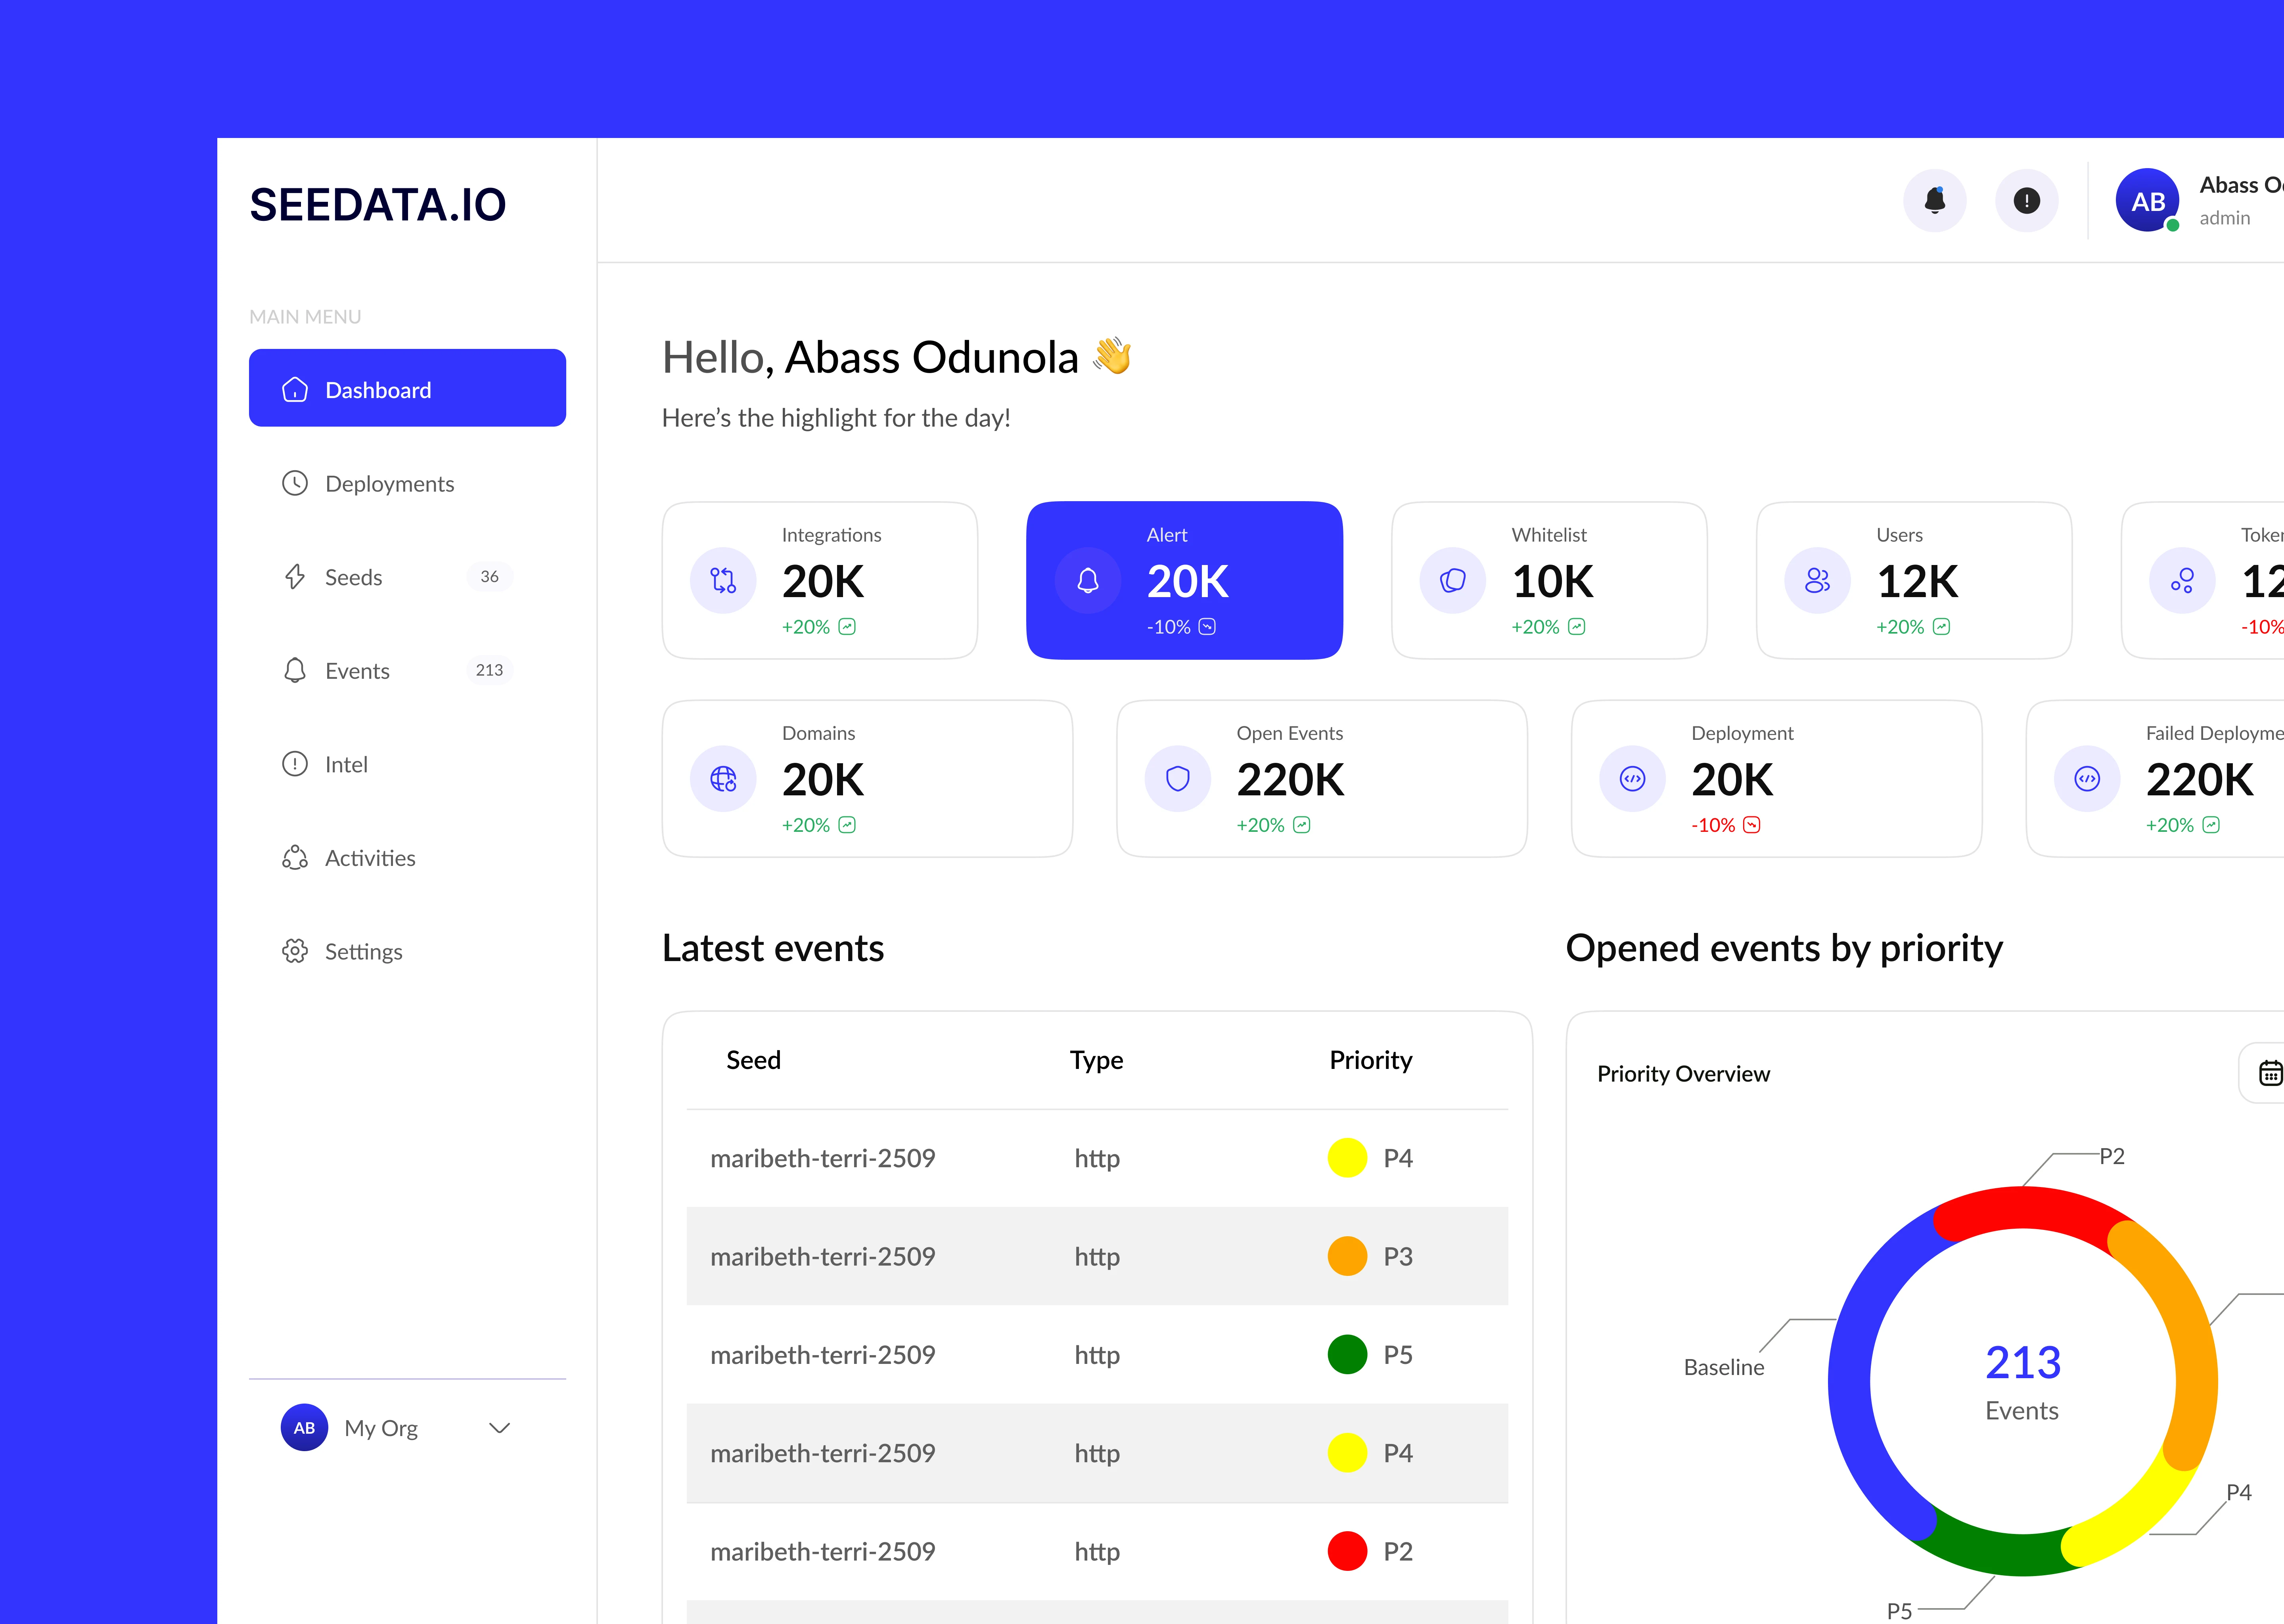
Task: Expand the My Org dropdown chevron
Action: click(x=499, y=1428)
